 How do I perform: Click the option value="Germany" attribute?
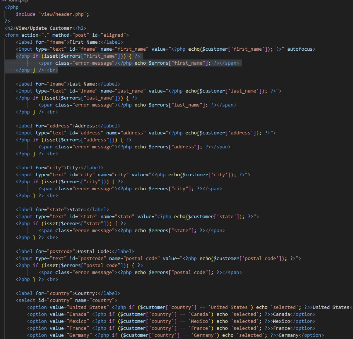(x=71, y=335)
